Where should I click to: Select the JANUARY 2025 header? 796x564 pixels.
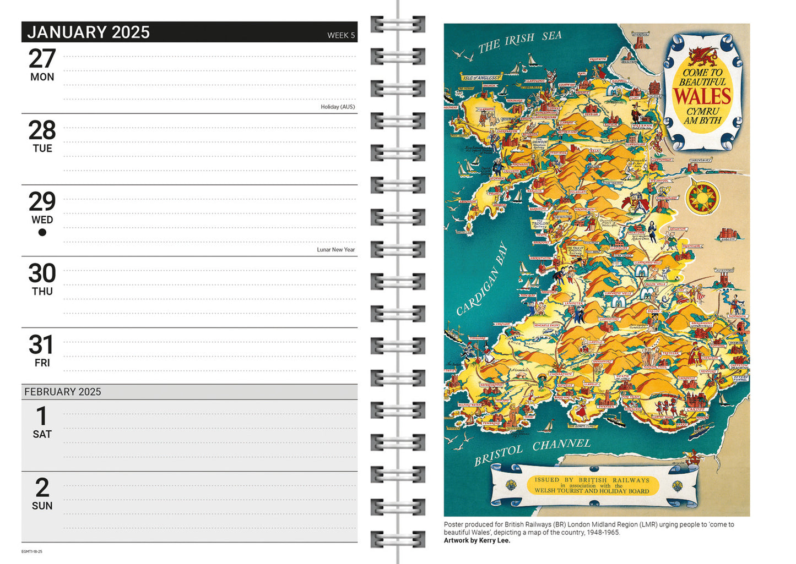tap(89, 32)
